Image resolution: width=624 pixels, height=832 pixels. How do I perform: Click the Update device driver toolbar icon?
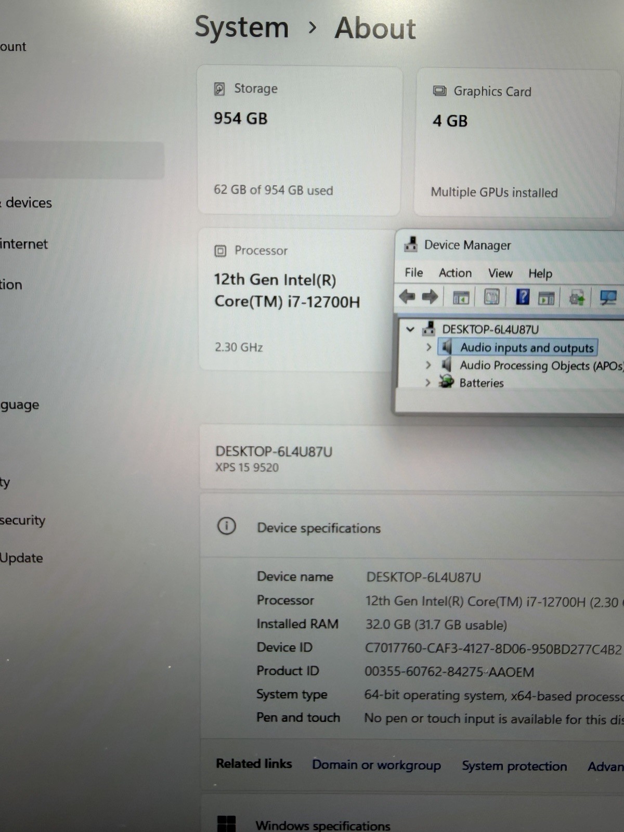[577, 298]
